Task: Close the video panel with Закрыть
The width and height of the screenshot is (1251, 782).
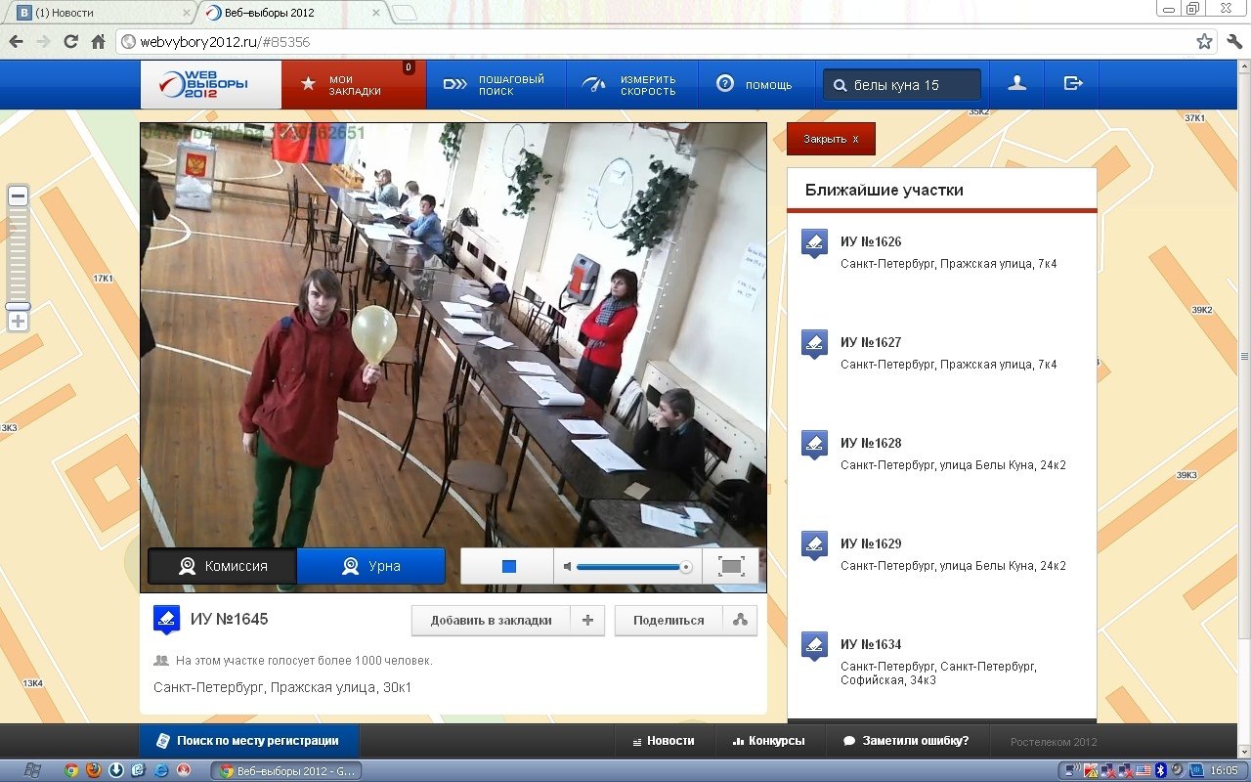Action: (x=831, y=139)
